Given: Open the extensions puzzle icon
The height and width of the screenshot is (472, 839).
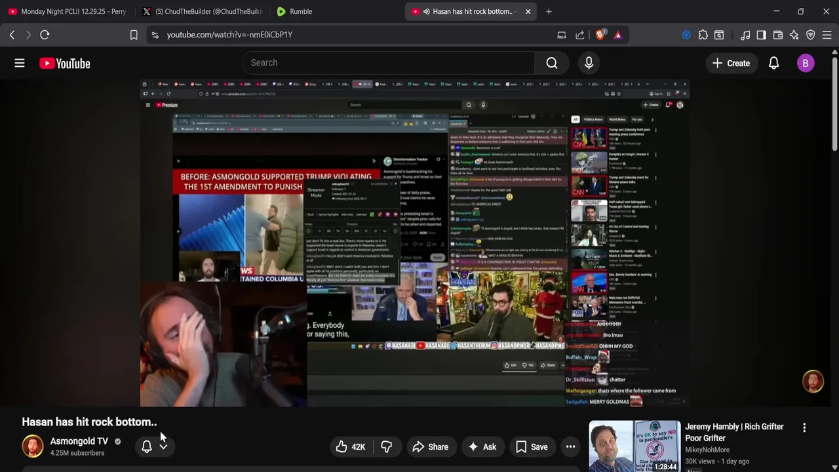Looking at the screenshot, I should (x=703, y=35).
